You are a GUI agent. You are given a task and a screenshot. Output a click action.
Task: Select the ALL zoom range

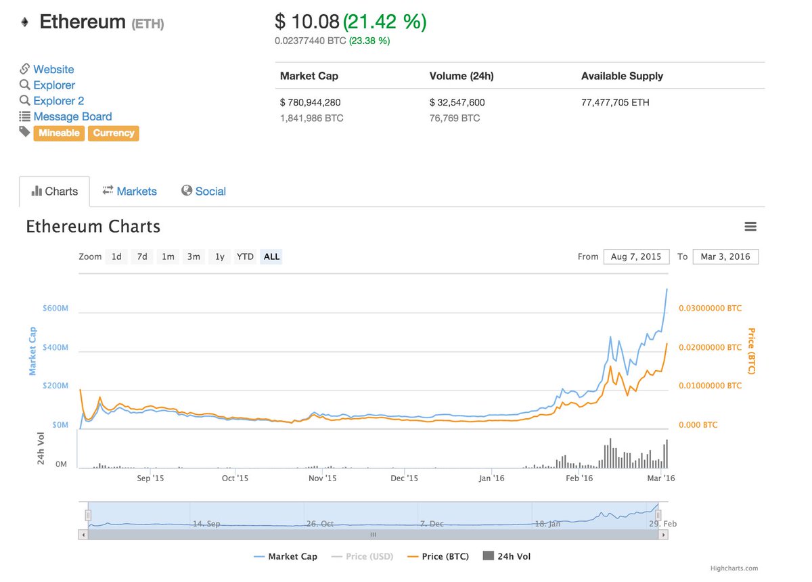point(271,256)
